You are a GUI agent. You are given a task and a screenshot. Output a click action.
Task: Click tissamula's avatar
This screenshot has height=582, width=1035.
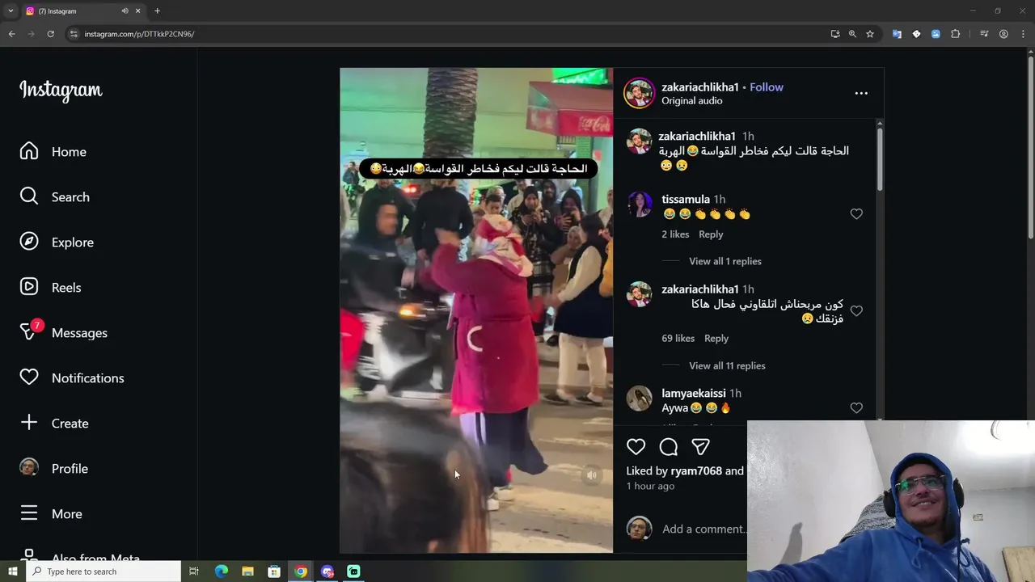click(x=640, y=205)
